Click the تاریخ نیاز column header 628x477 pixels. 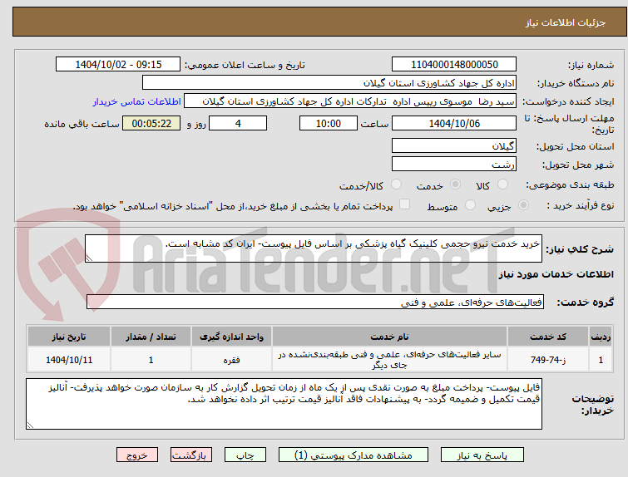point(69,337)
